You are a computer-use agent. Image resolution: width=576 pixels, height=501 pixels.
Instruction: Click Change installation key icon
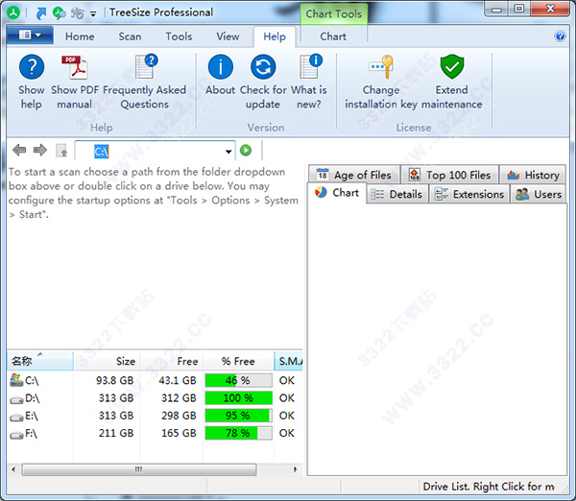pos(381,67)
